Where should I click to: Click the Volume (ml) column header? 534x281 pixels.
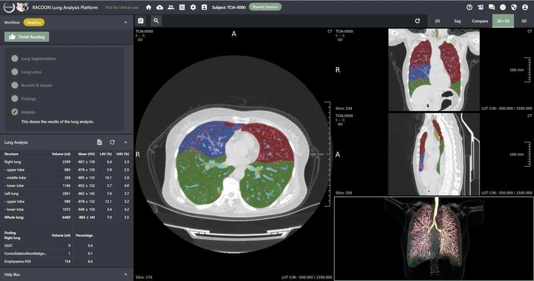[61, 154]
